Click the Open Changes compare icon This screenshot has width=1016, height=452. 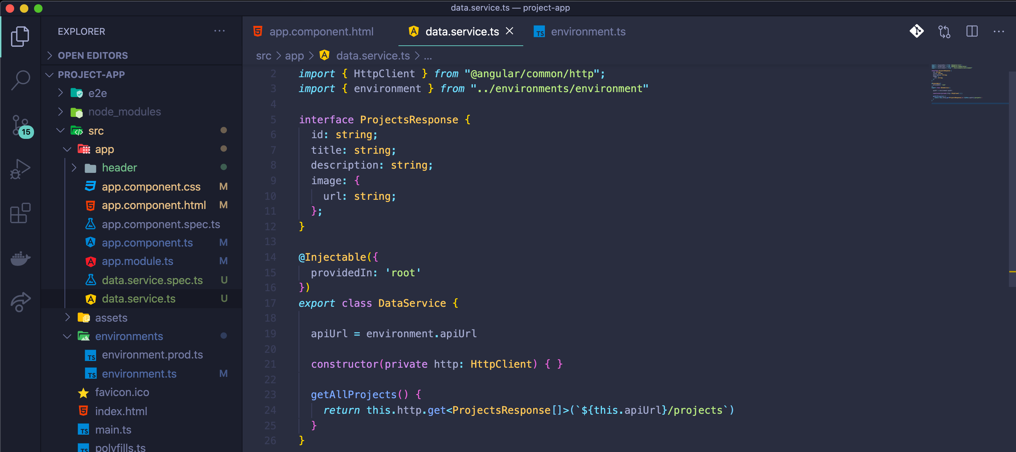tap(944, 32)
